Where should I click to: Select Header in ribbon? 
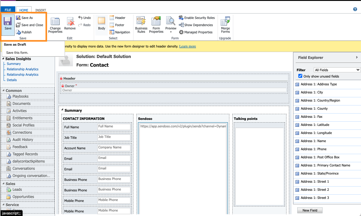118,18
